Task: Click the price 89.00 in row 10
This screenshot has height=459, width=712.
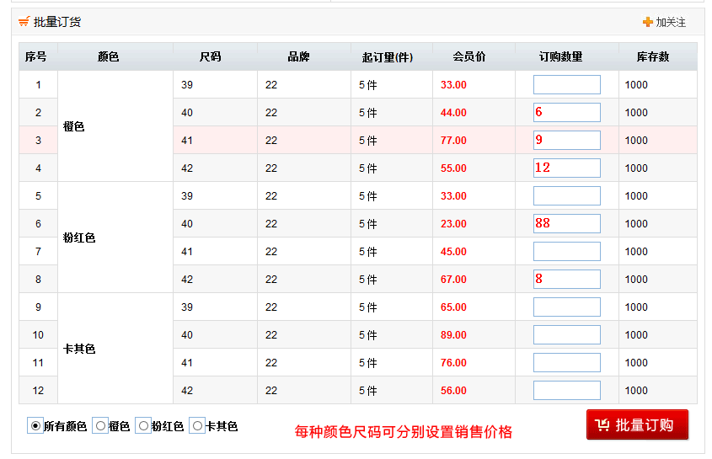Action: tap(453, 334)
